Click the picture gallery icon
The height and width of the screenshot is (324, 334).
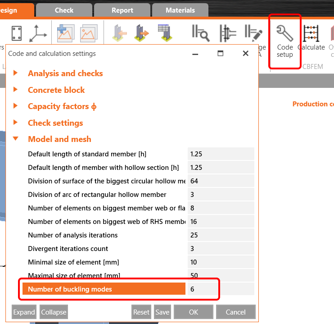coord(89,33)
